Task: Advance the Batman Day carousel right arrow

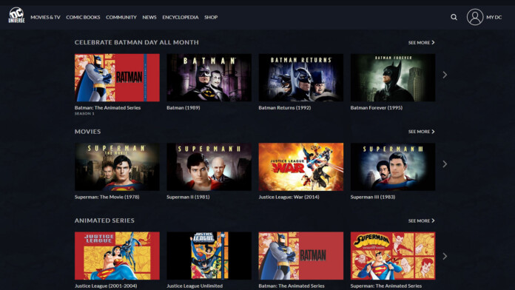Action: point(445,75)
